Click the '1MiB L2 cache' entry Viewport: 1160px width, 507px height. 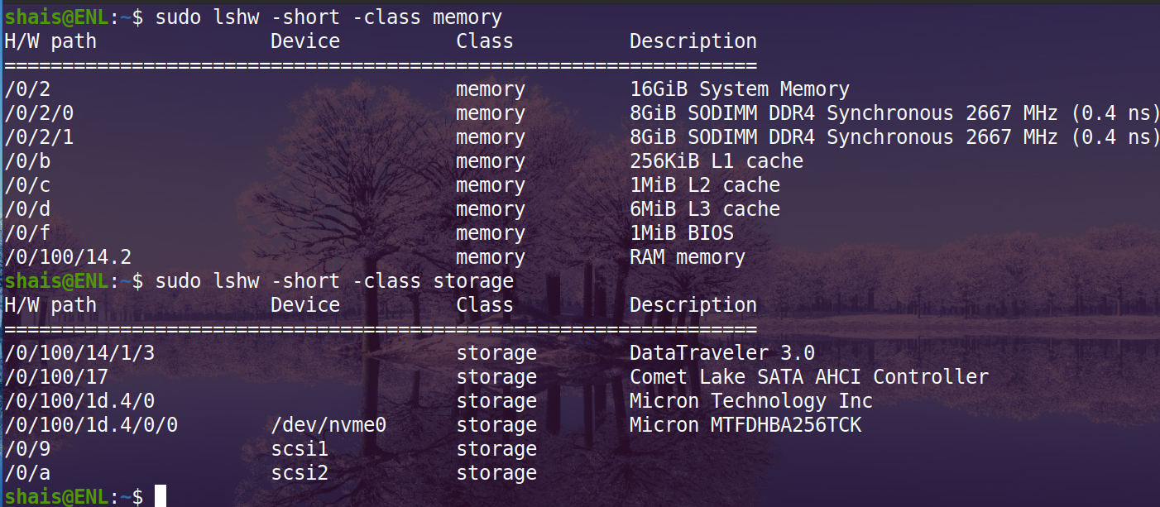[704, 185]
